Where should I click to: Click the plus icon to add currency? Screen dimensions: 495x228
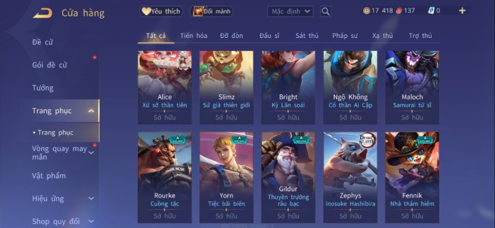pyautogui.click(x=462, y=11)
